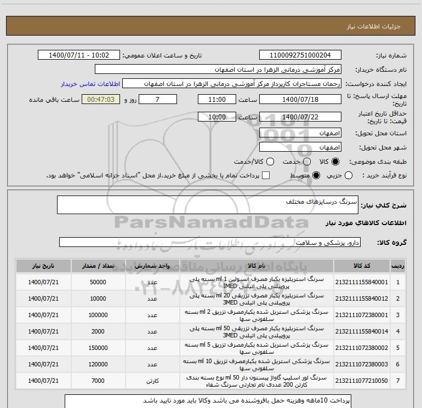Select item code 213211072380001
This screenshot has width=422, height=408.
point(362,315)
